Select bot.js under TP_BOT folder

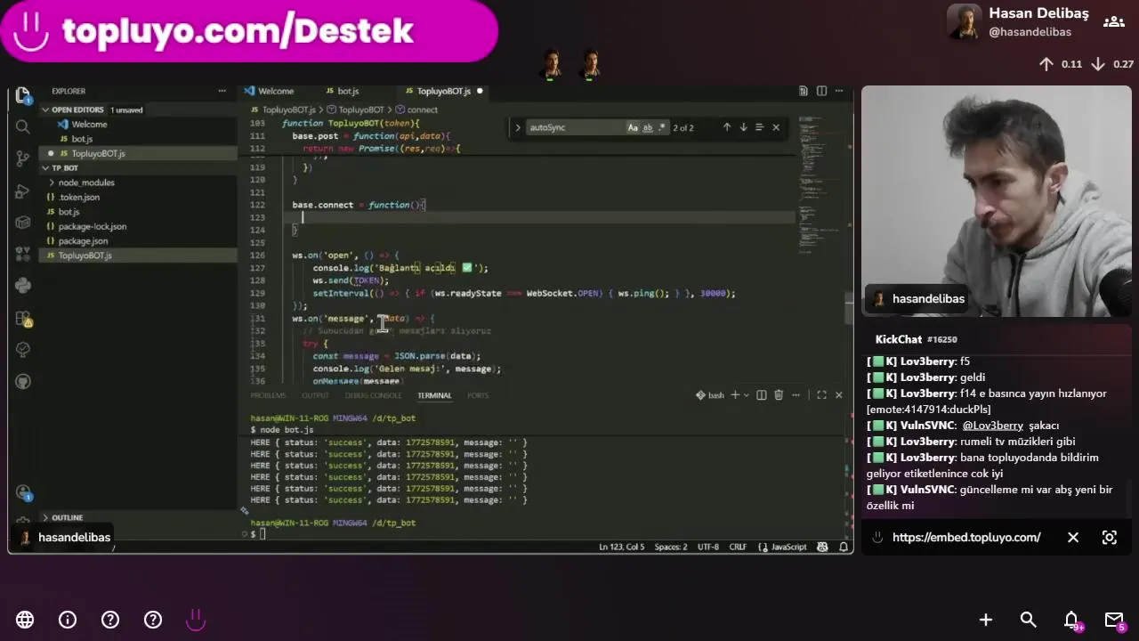(69, 212)
